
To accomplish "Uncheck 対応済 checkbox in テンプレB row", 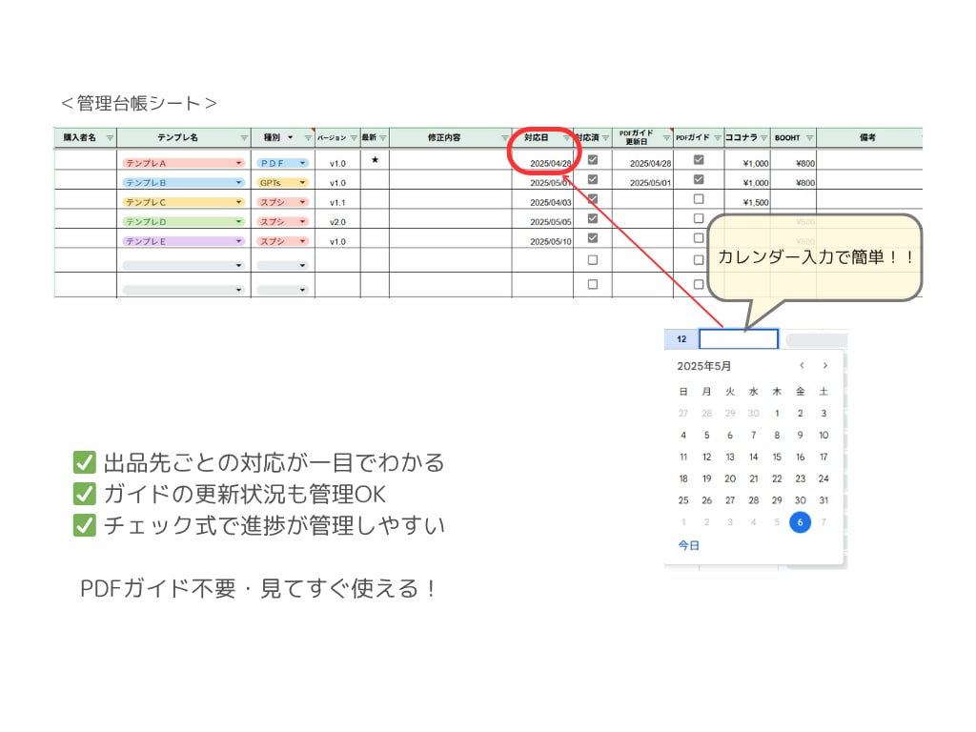I will (593, 179).
